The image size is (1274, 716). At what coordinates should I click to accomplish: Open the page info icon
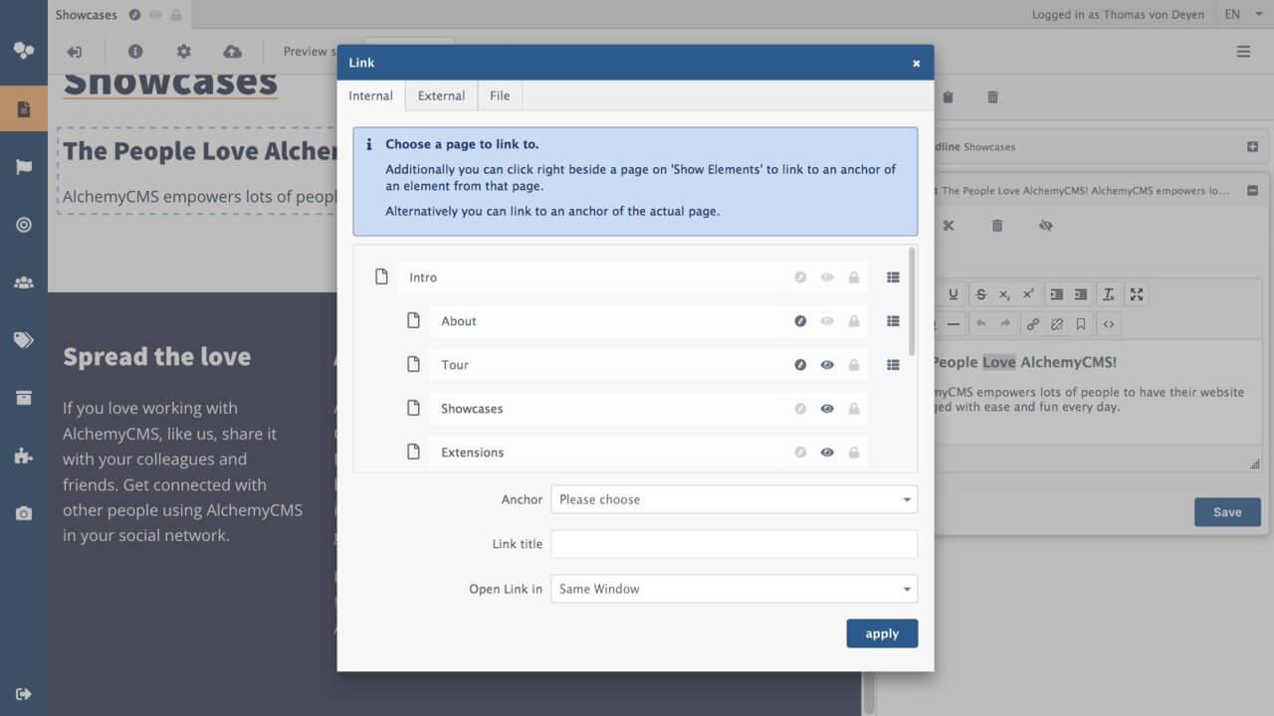[135, 52]
